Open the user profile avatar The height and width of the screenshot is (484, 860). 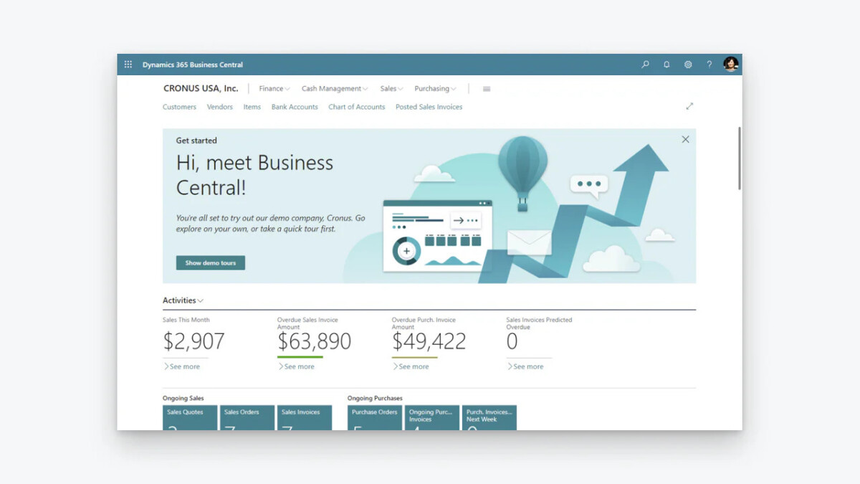pos(730,65)
